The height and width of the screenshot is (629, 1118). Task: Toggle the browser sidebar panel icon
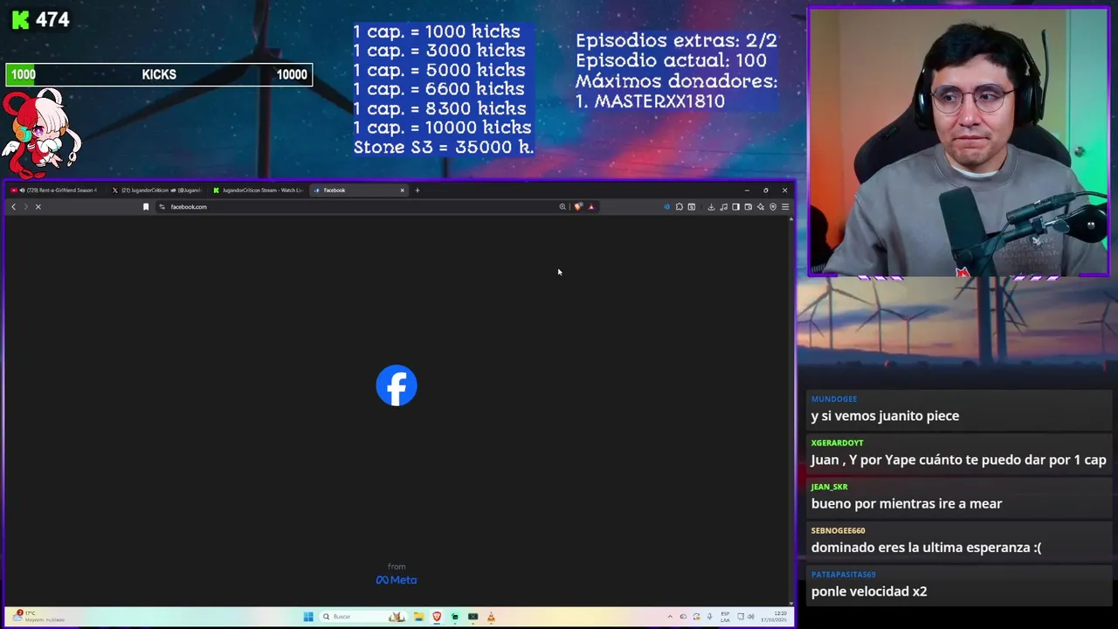pos(735,207)
